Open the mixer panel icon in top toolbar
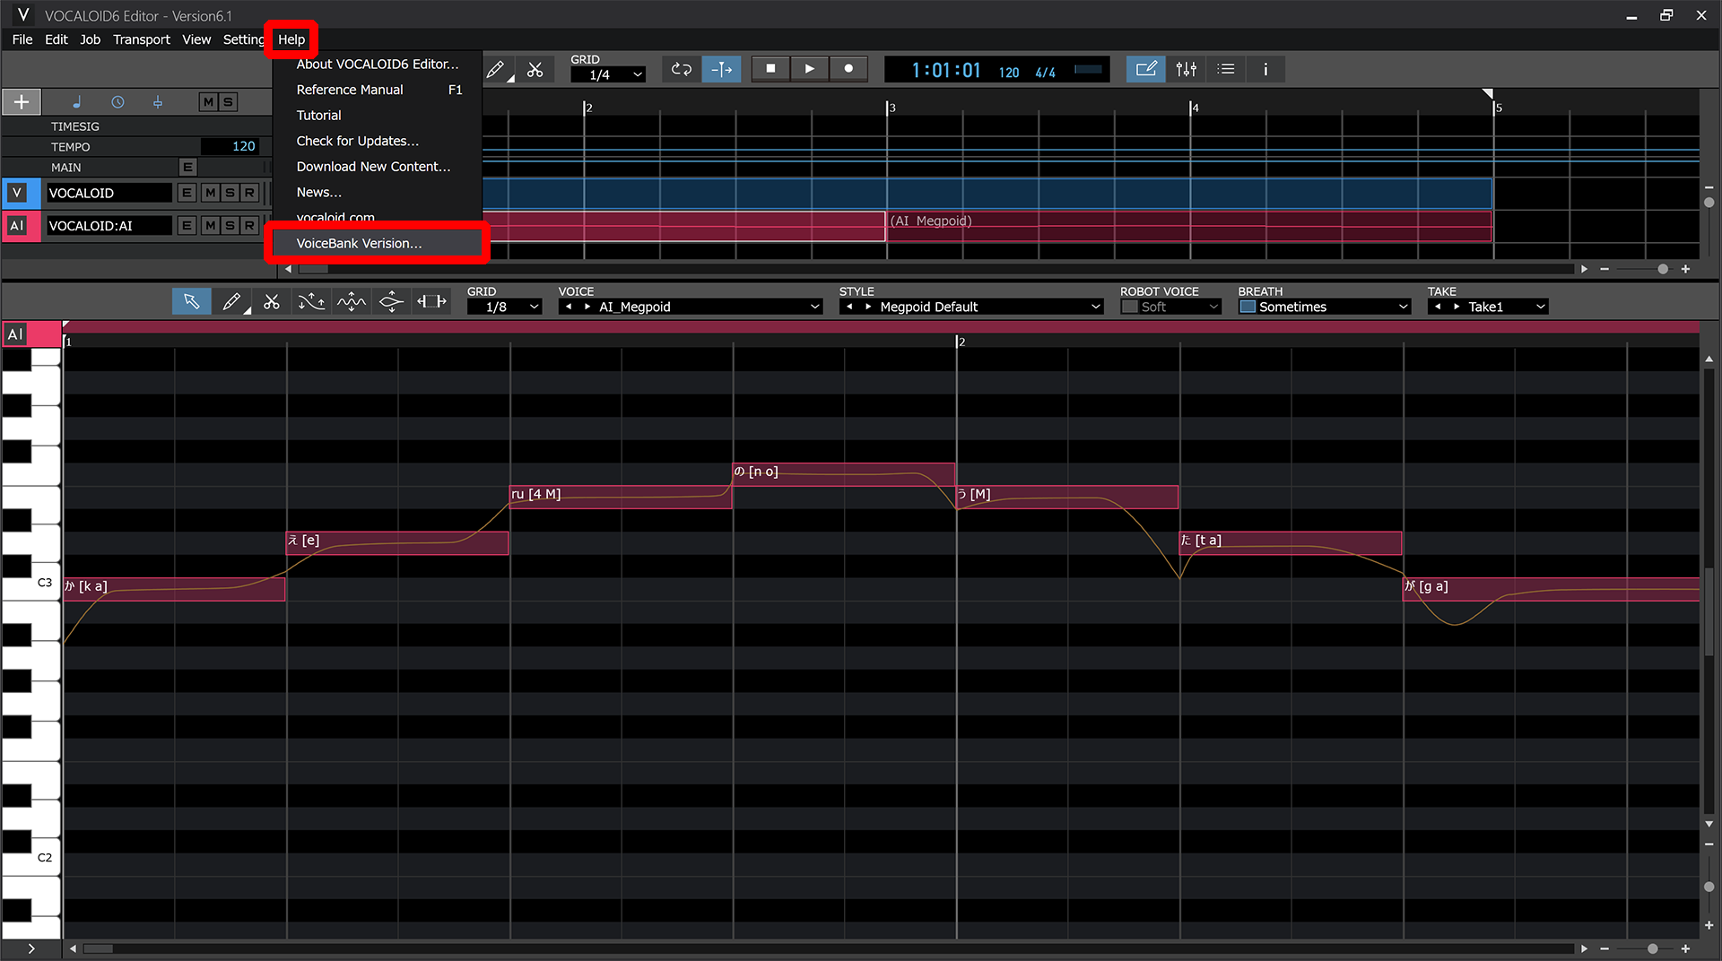1722x961 pixels. click(x=1186, y=69)
